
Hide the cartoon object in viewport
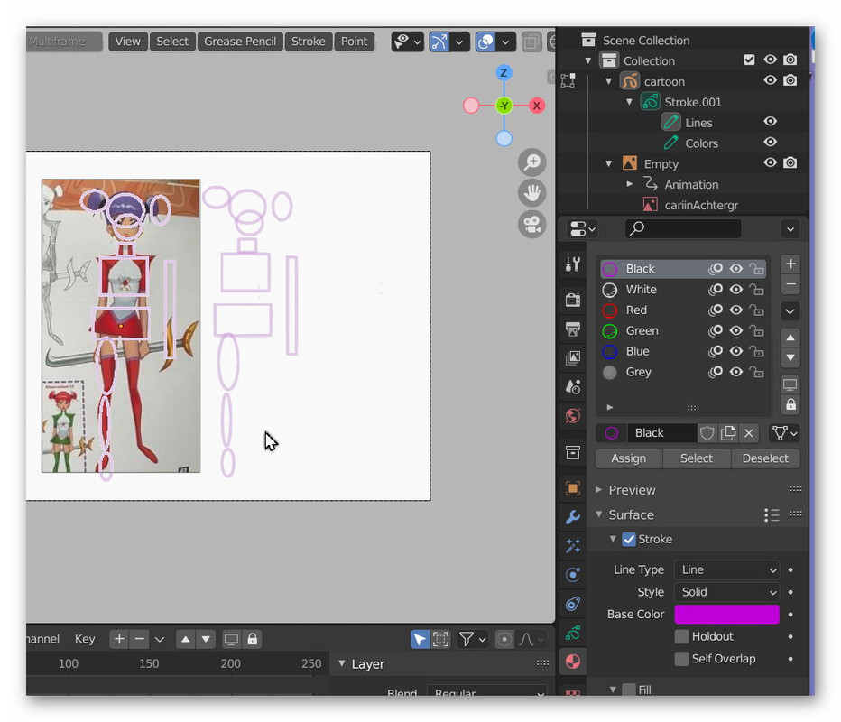pyautogui.click(x=770, y=80)
